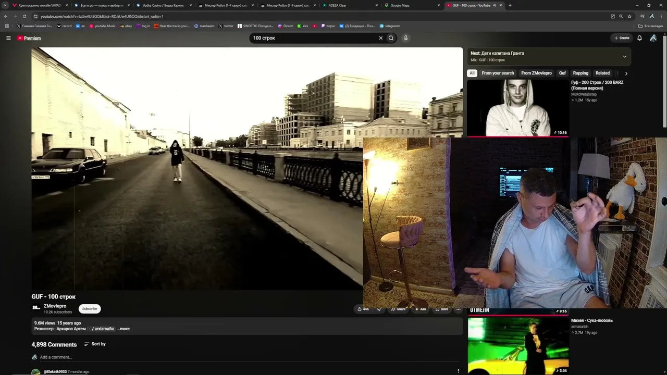667x375 pixels.
Task: Open the ebay bookmark
Action: click(126, 26)
